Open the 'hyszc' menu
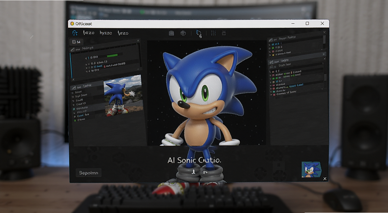 [x=106, y=33]
